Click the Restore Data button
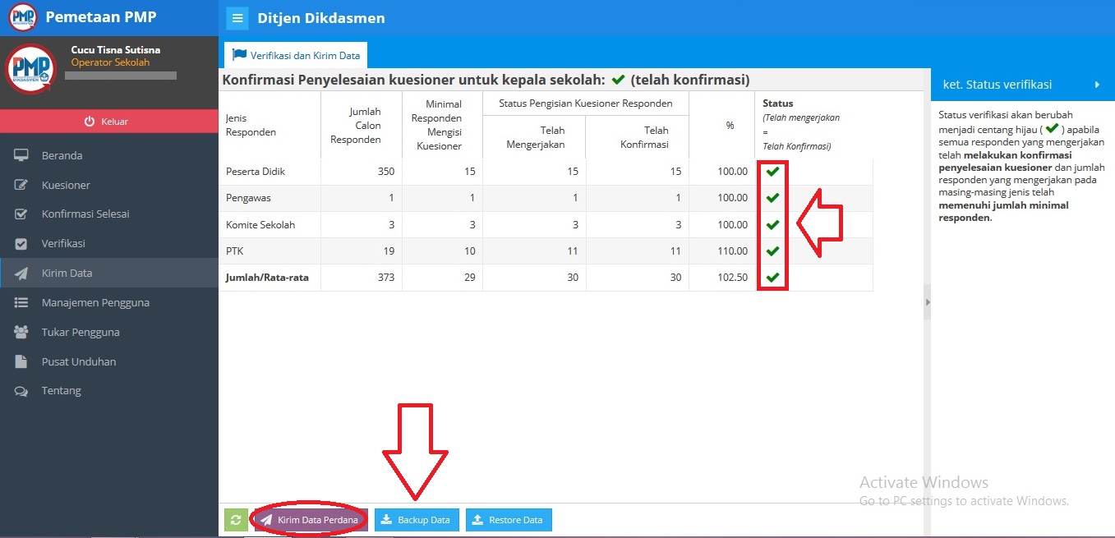Viewport: 1115px width, 538px height. coord(509,519)
